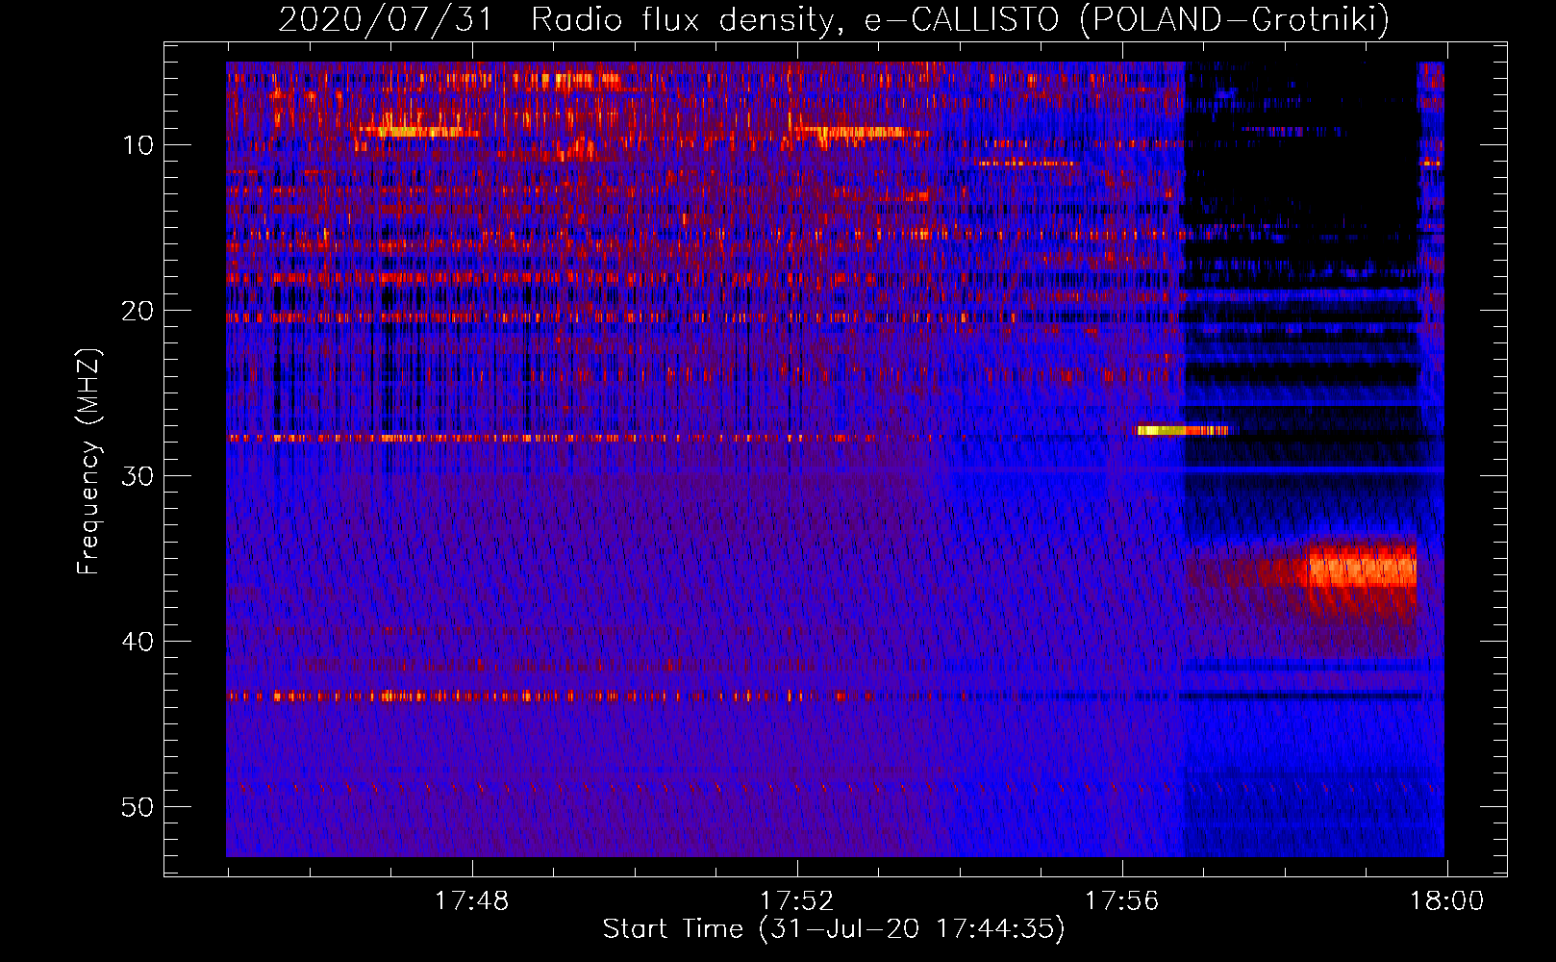Click the 40 MHz frequency tick label

138,642
